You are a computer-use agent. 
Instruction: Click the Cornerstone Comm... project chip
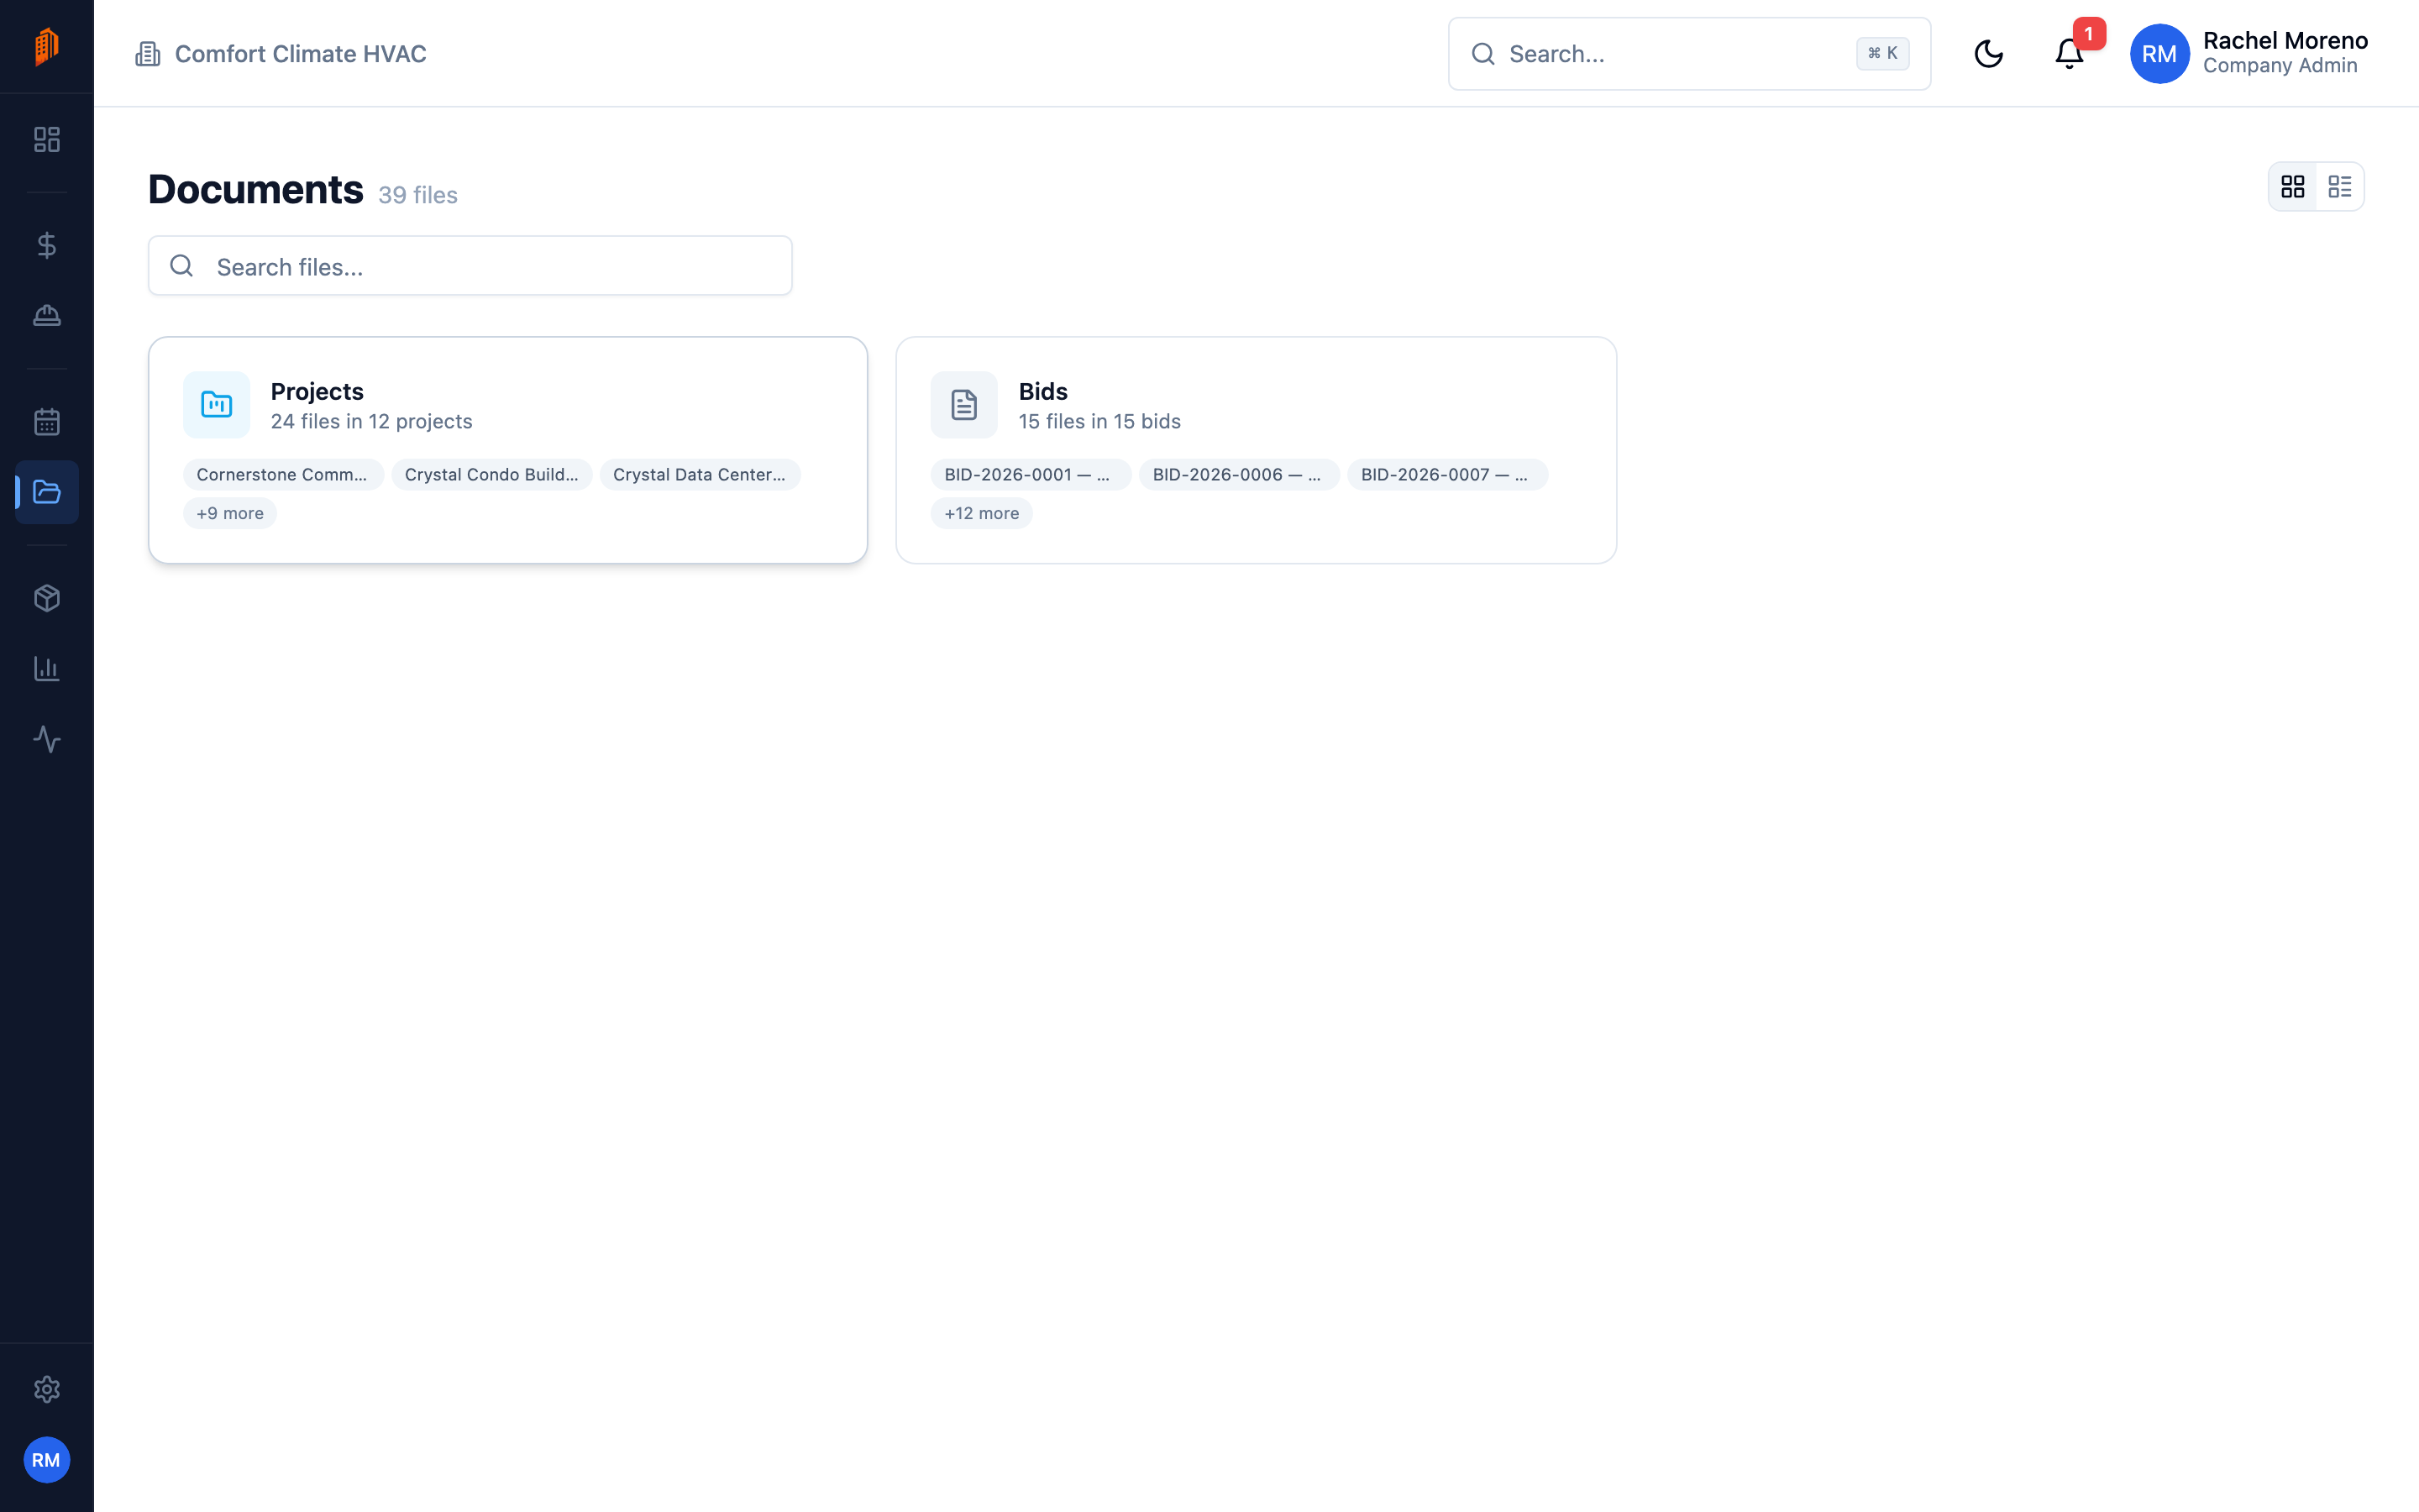point(283,475)
